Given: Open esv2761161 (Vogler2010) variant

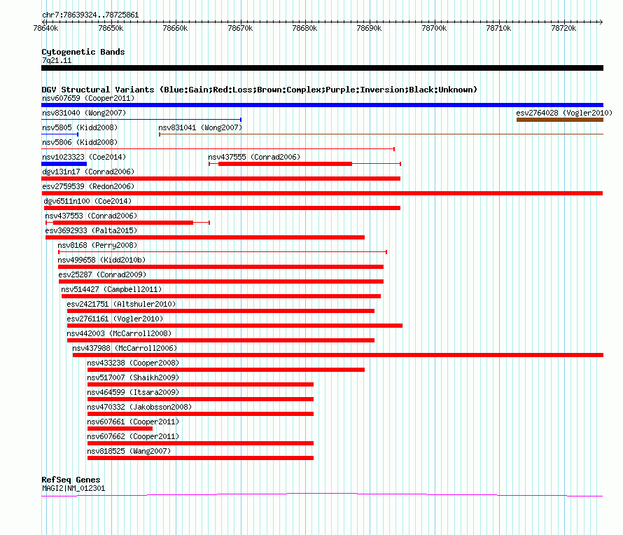Looking at the screenshot, I should coord(115,319).
